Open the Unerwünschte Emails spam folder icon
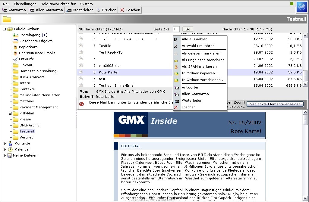309x202 pixels. coord(16,53)
